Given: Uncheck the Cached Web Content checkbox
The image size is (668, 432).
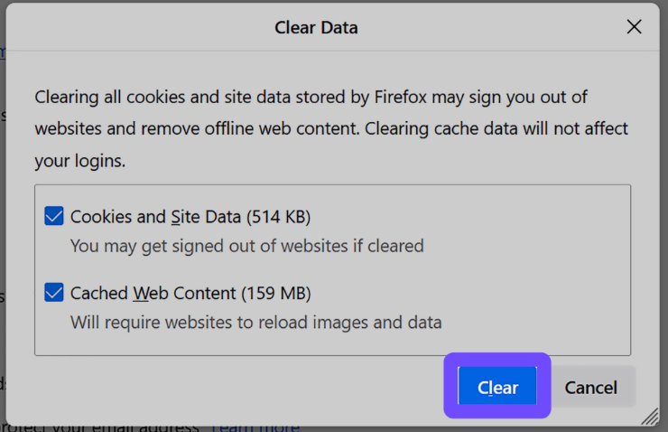Looking at the screenshot, I should (54, 293).
